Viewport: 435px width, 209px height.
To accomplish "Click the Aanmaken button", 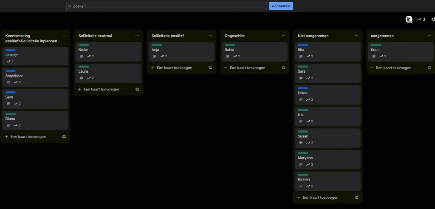I will (x=281, y=6).
